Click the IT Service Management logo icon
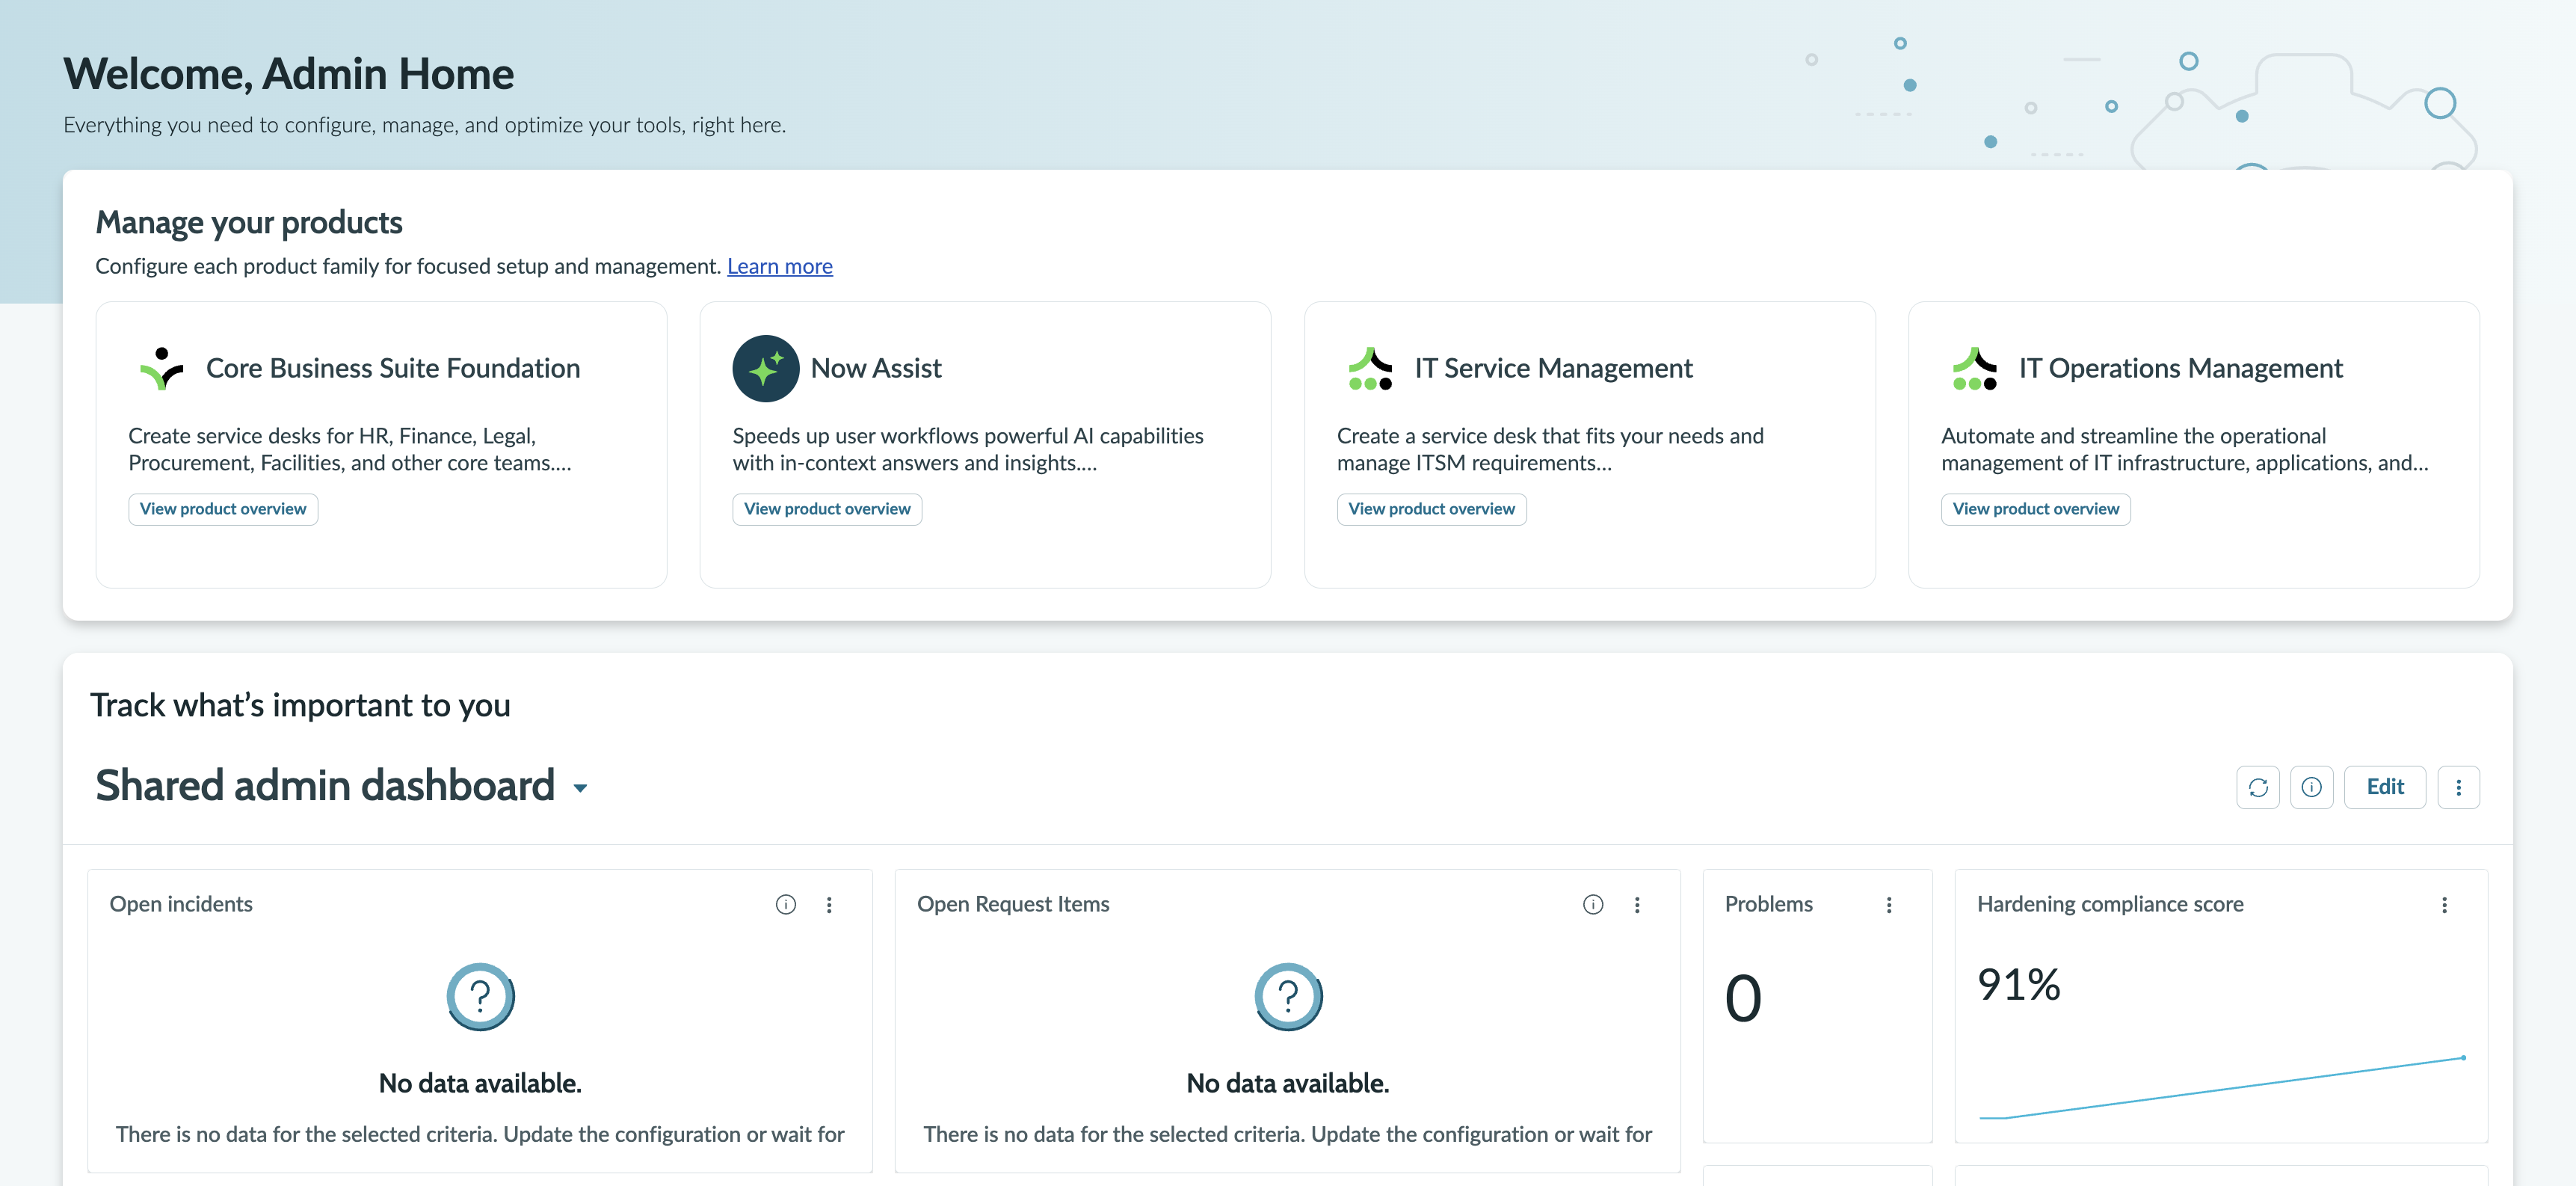 tap(1370, 368)
